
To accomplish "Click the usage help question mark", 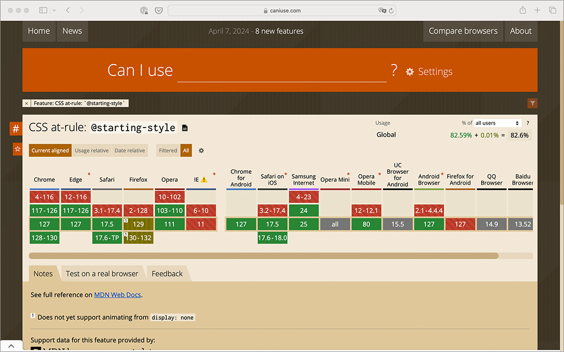I will click(x=528, y=123).
